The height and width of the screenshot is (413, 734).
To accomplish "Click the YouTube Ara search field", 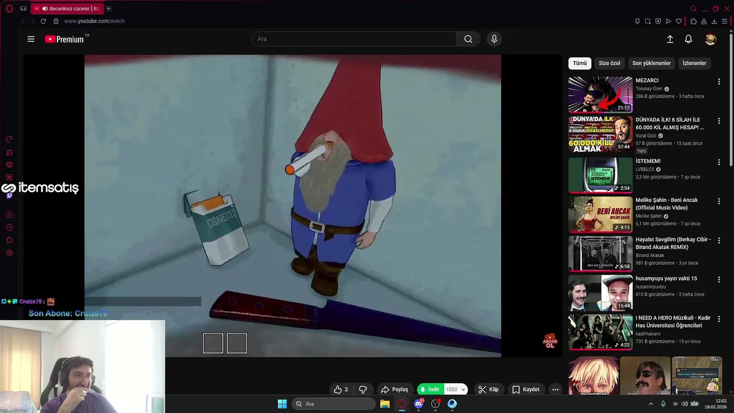I will [x=354, y=39].
